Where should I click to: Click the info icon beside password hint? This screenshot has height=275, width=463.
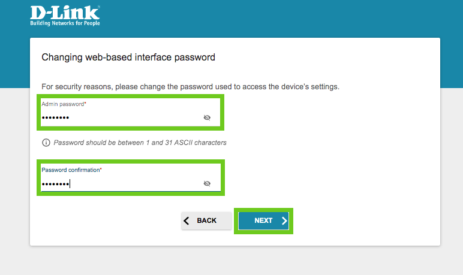click(46, 143)
